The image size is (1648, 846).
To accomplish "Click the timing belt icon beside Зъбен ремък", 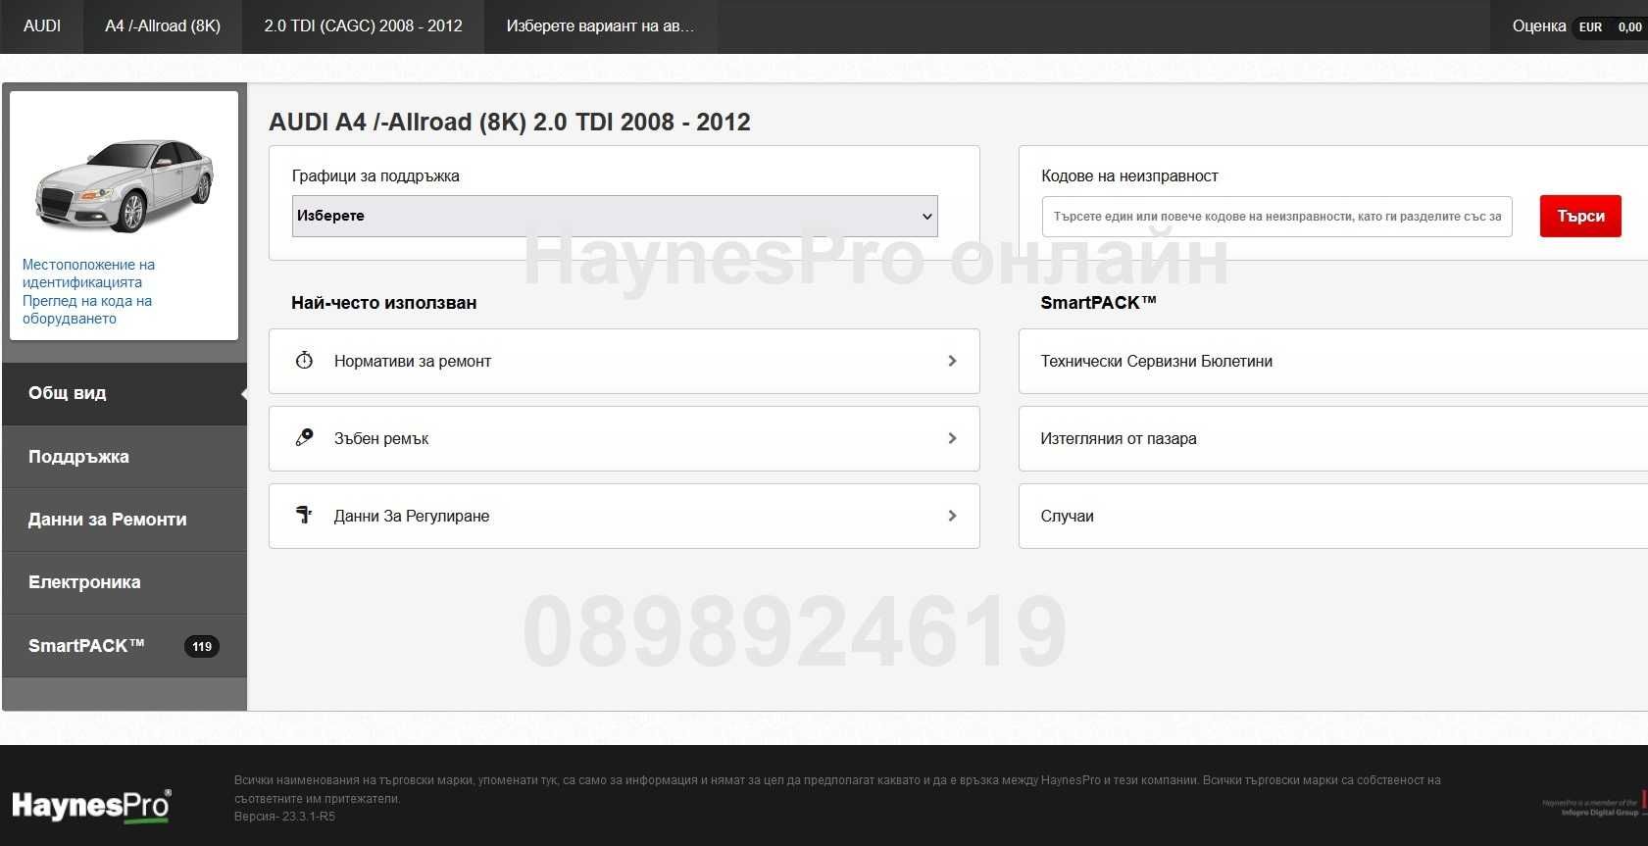I will tap(304, 437).
